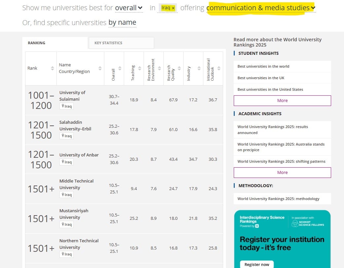Remove the Iraq country filter tag

coord(173,8)
